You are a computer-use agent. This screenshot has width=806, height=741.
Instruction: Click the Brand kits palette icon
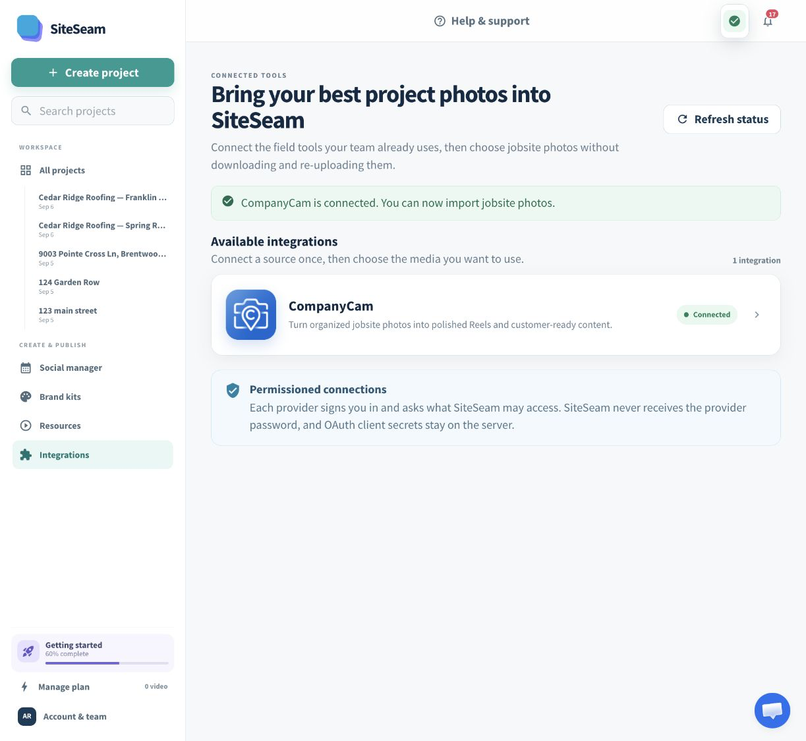coord(26,397)
